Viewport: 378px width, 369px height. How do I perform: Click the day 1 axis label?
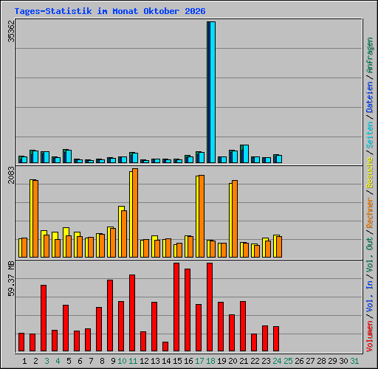click(24, 361)
